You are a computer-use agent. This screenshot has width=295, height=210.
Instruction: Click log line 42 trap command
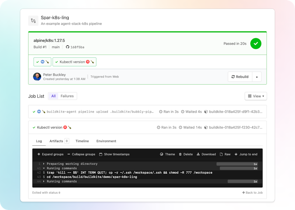tap(129, 172)
